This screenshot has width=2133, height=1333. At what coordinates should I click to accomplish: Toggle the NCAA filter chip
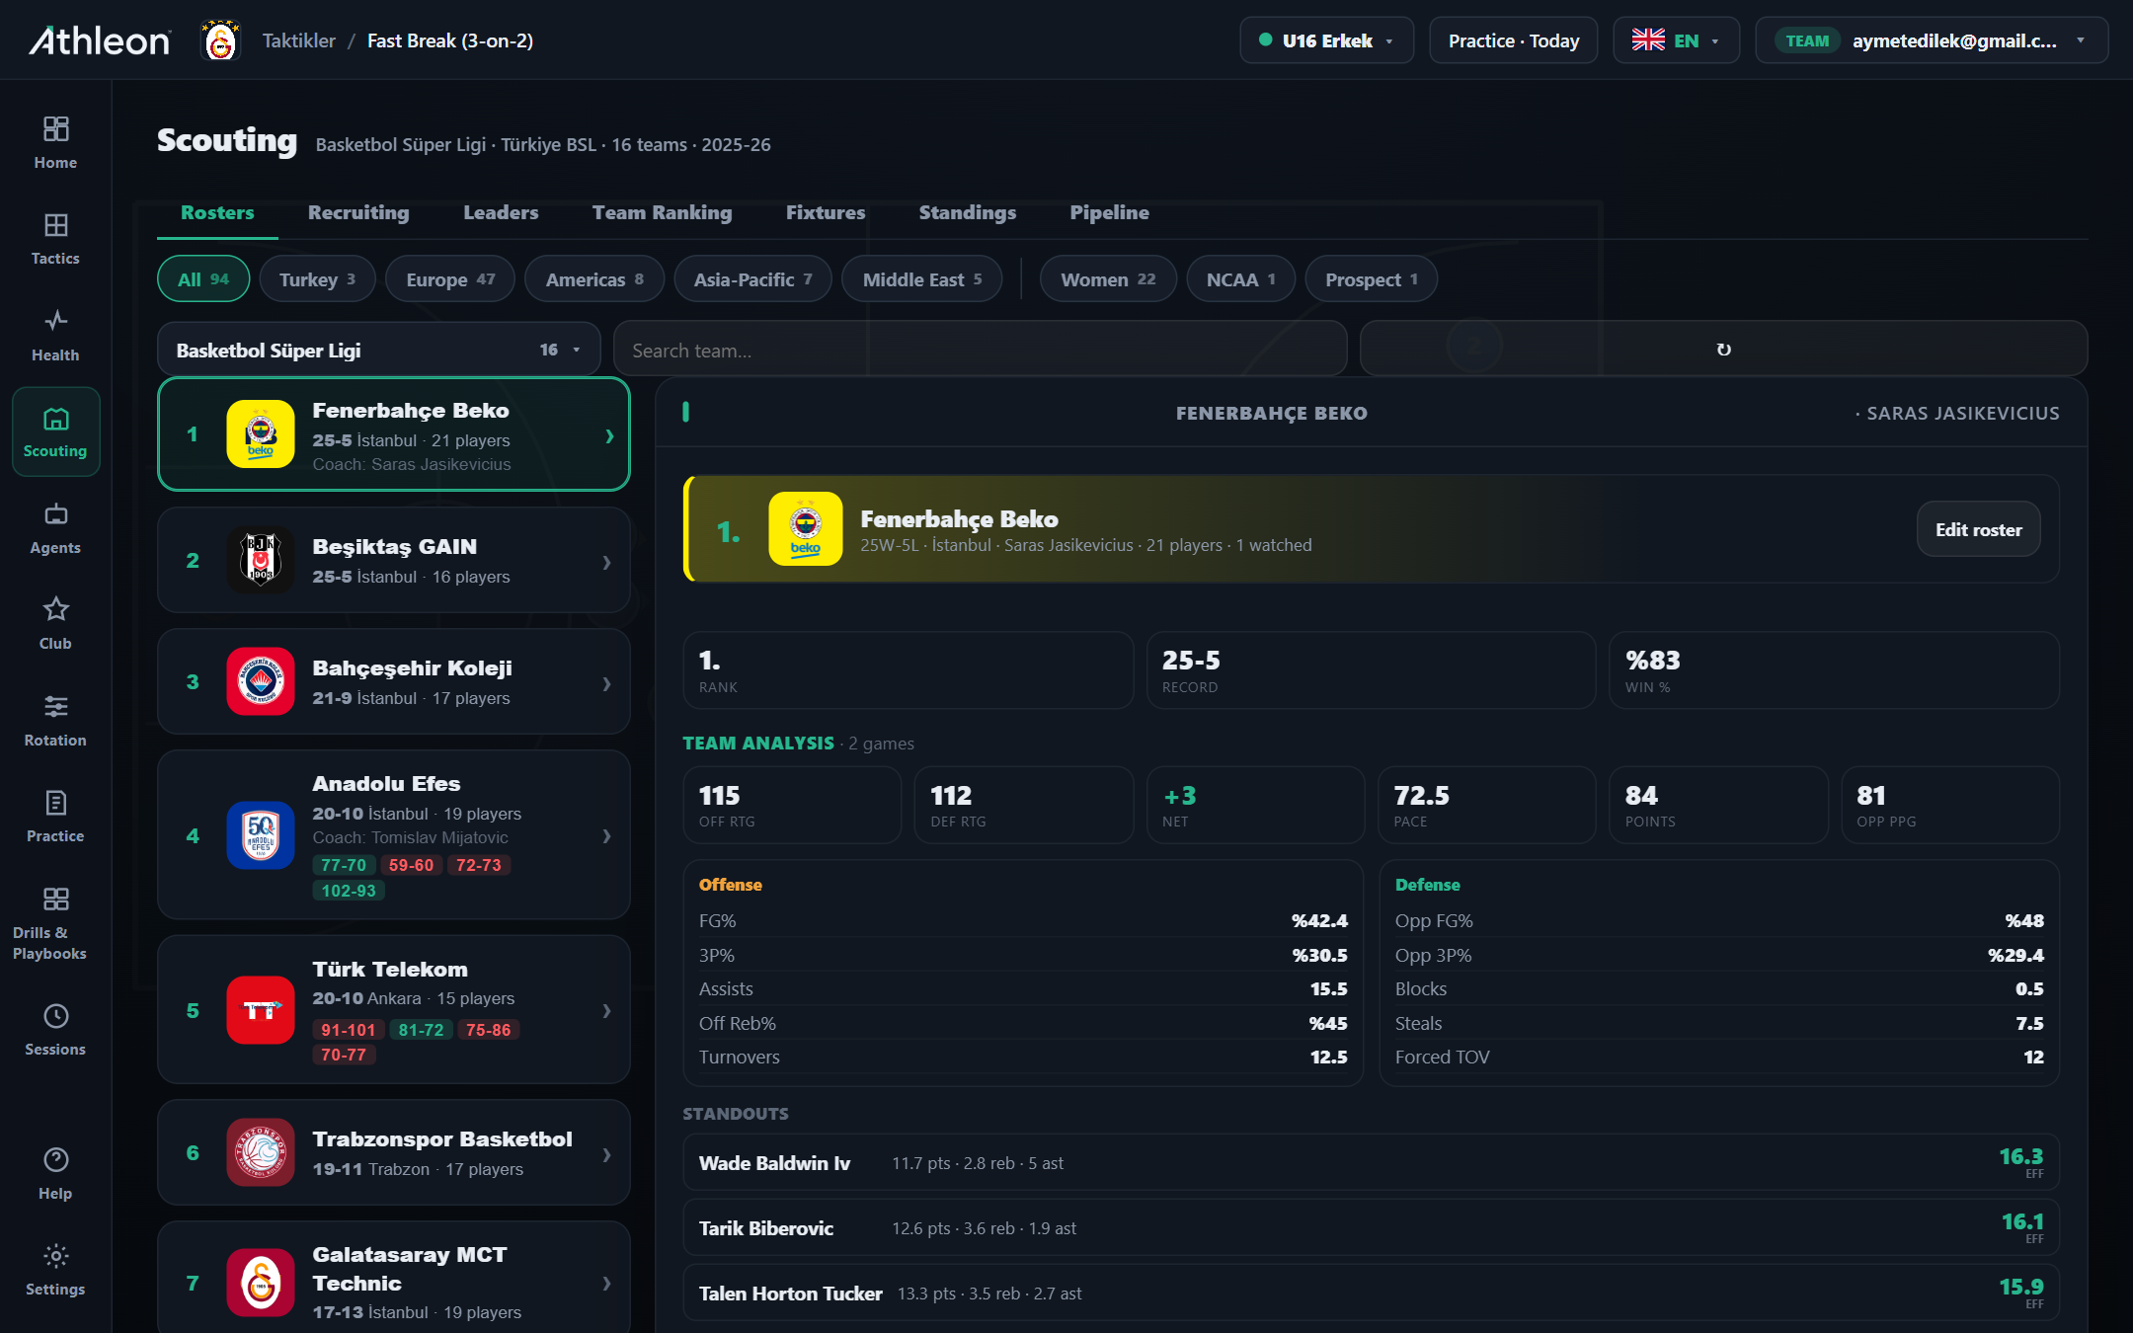(x=1241, y=279)
